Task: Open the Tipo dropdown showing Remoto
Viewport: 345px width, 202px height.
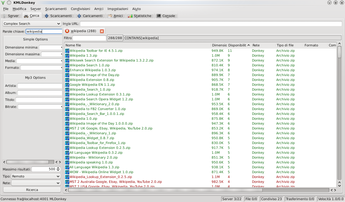Action: pos(36,176)
